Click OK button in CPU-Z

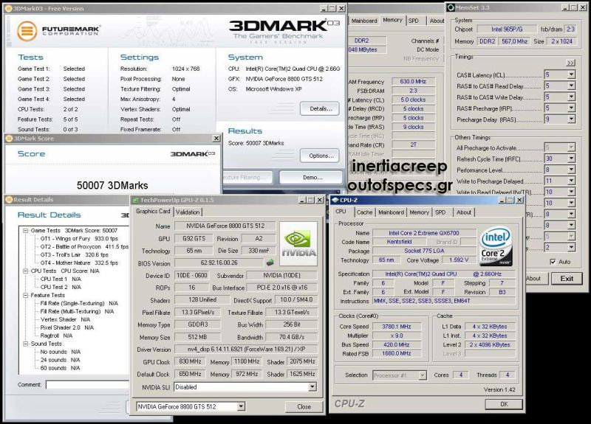pyautogui.click(x=504, y=404)
